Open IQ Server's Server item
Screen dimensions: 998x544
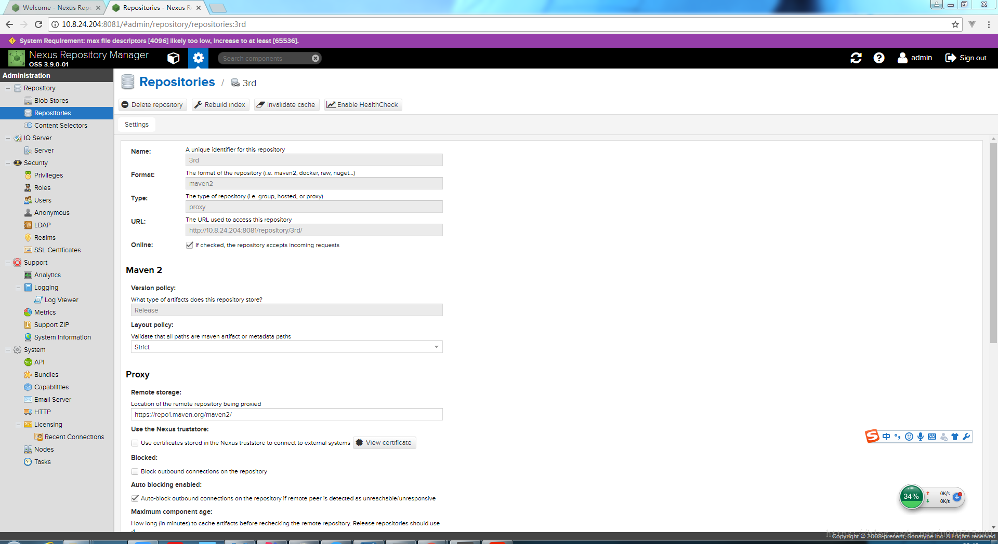click(44, 151)
